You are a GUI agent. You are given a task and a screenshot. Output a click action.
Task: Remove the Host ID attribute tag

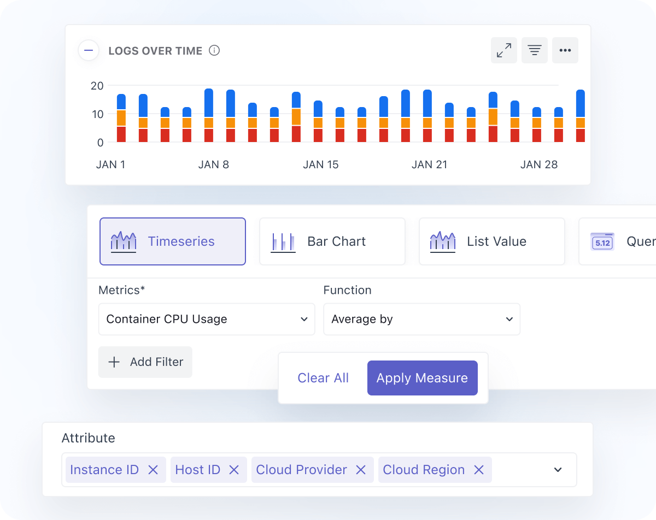click(234, 470)
